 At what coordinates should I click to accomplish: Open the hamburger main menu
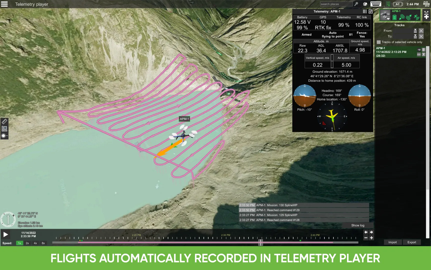[4, 4]
